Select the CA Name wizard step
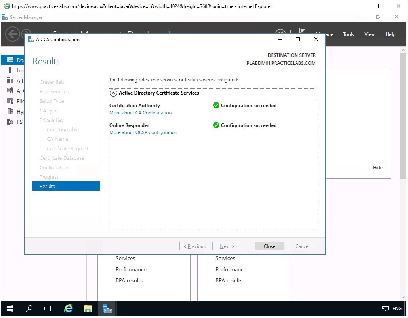408x318 pixels. point(57,139)
